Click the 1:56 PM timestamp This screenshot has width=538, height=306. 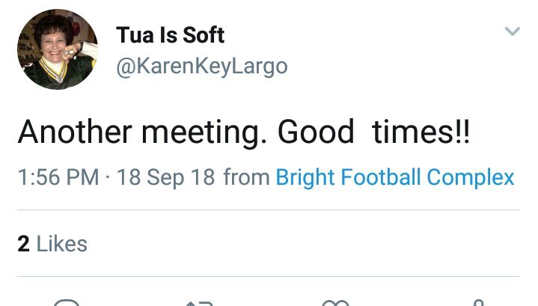[x=58, y=177]
